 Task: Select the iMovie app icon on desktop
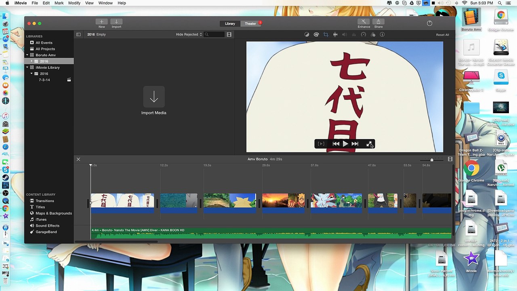coord(471,262)
